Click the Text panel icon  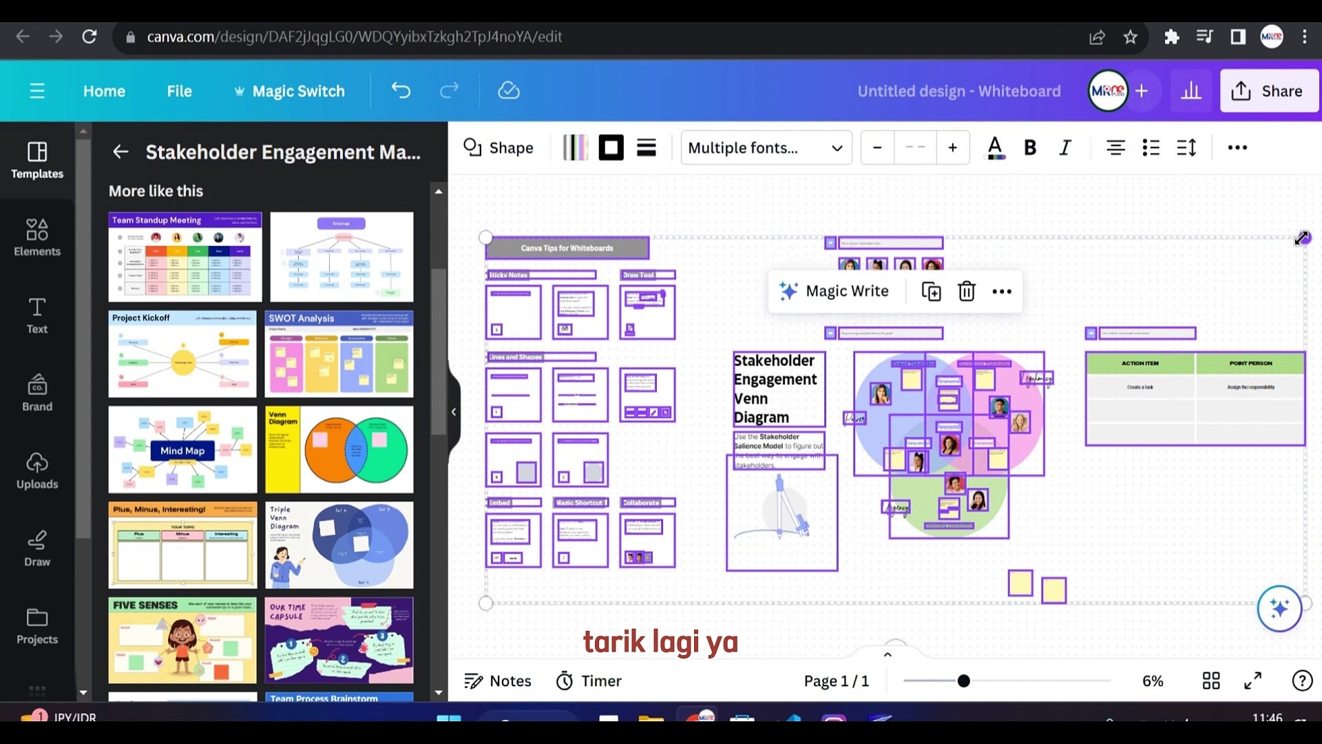click(x=36, y=316)
